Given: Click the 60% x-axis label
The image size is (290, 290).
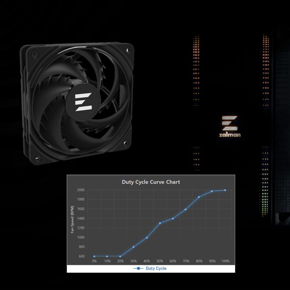Looking at the screenshot, I should click(x=173, y=261).
